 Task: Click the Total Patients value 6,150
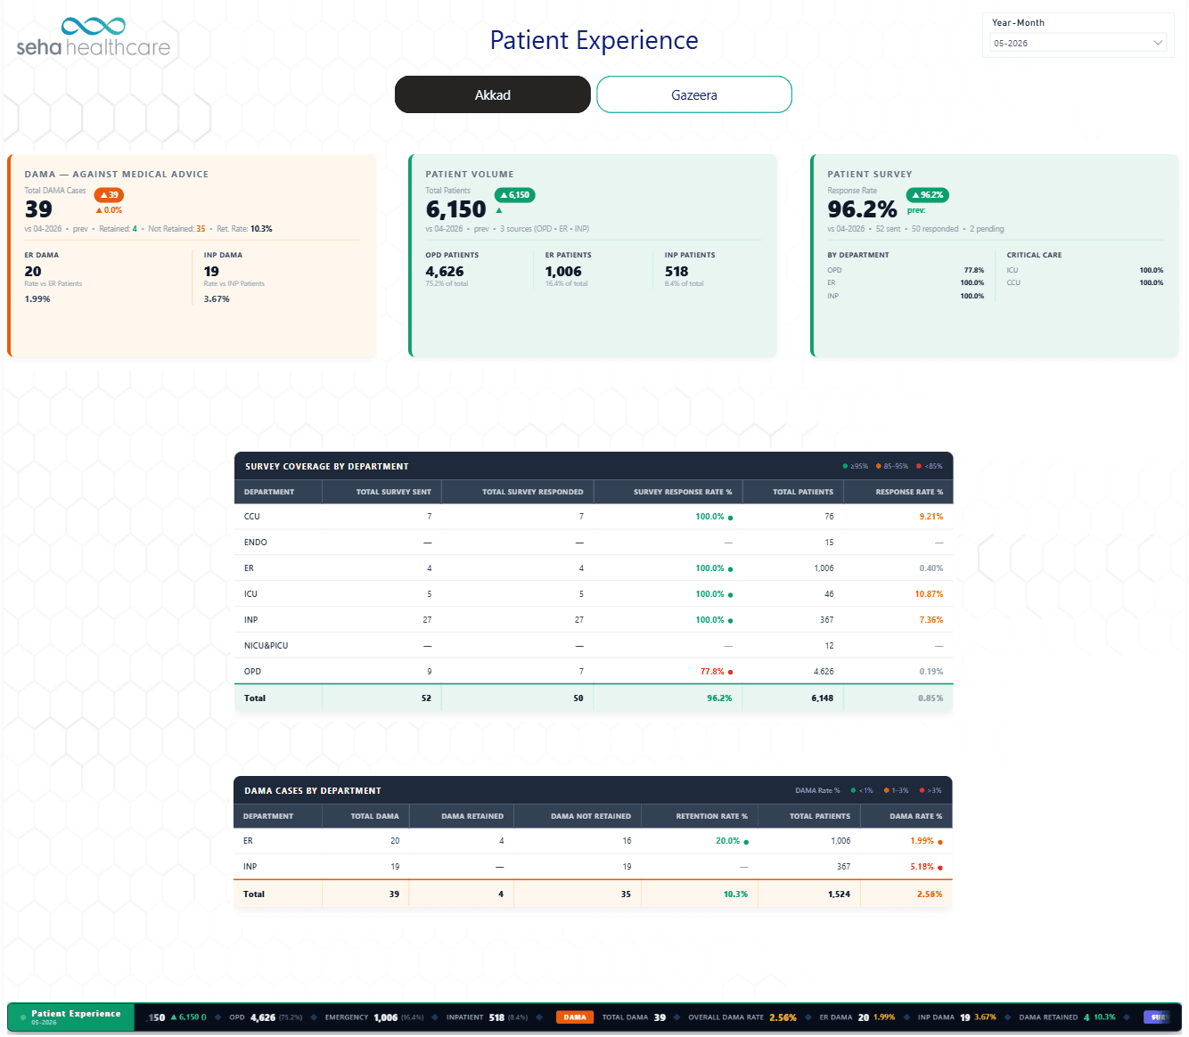[455, 209]
